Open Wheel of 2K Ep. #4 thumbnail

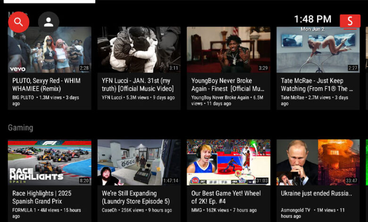pos(228,162)
